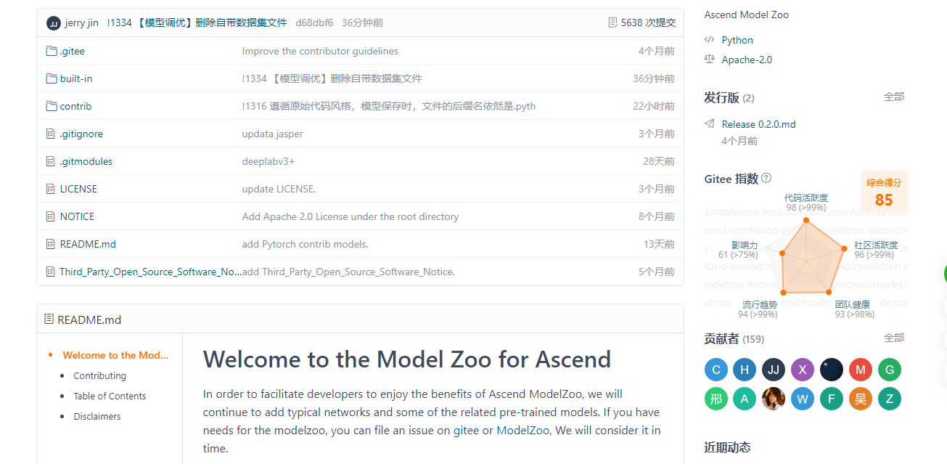Screen dimensions: 947x464
Task: Click the help icon next to Gitee 指数
Action: (x=766, y=178)
